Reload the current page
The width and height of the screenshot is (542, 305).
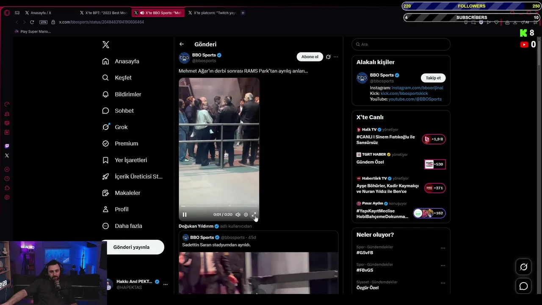click(32, 22)
